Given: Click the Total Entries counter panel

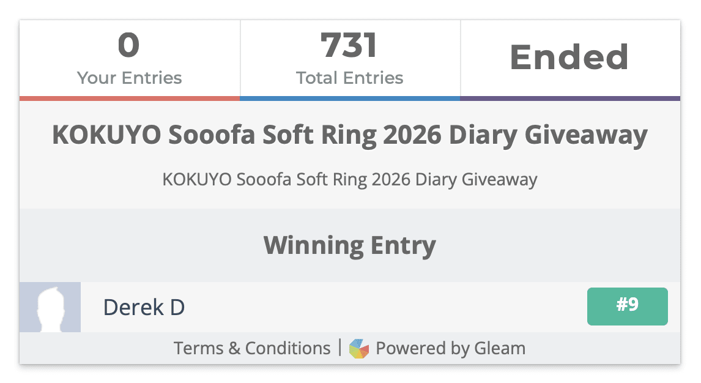Looking at the screenshot, I should 350,59.
